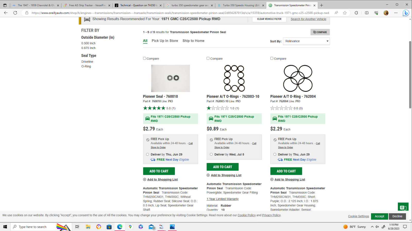Switch to turbo 350 speedometer gear search tab

(x=189, y=5)
